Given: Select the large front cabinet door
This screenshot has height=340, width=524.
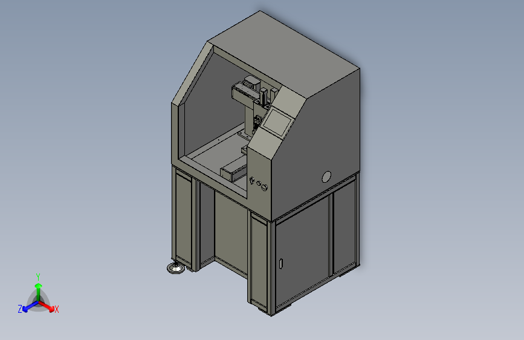Looking at the screenshot, I should pos(302,253).
